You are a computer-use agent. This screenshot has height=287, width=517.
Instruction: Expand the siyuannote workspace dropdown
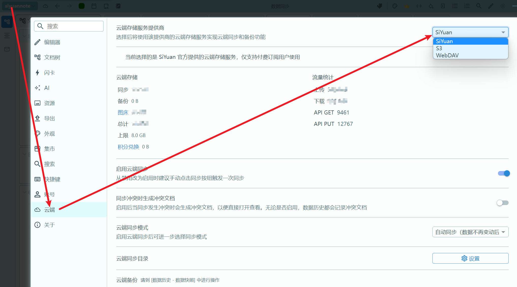20,6
